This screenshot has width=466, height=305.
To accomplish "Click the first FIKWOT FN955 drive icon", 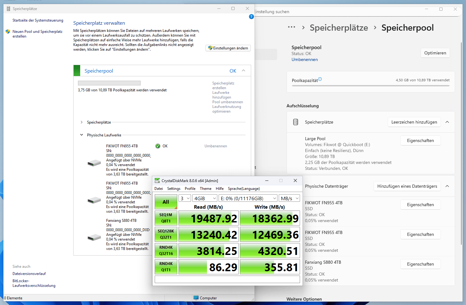I will (94, 163).
